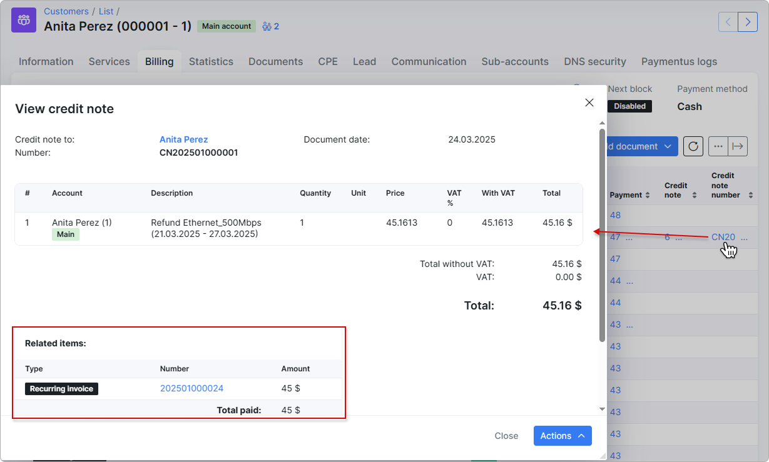Viewport: 769px width, 462px height.
Task: Open credit note number CN20 link
Action: pos(723,237)
